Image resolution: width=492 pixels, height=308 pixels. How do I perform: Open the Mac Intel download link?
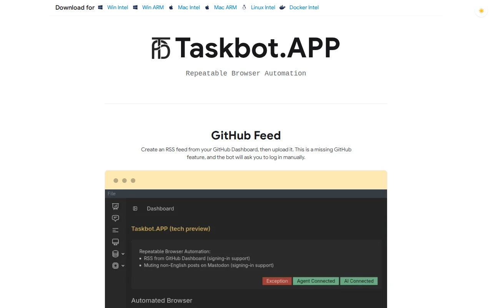pos(189,7)
